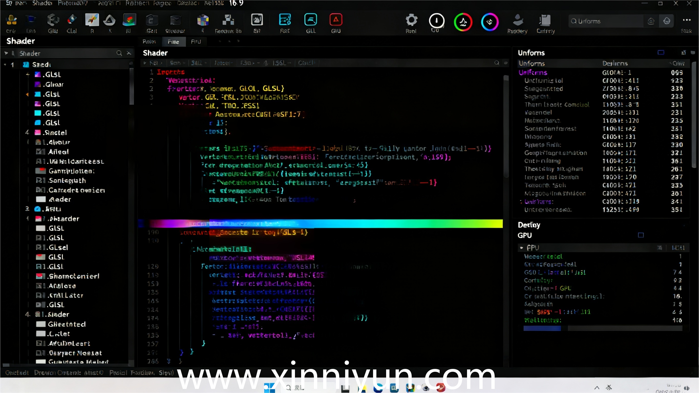
Task: Click the Flat toolbar icon
Action: click(x=285, y=20)
